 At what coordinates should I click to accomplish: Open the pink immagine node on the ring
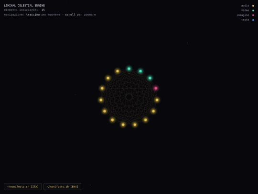156,88
